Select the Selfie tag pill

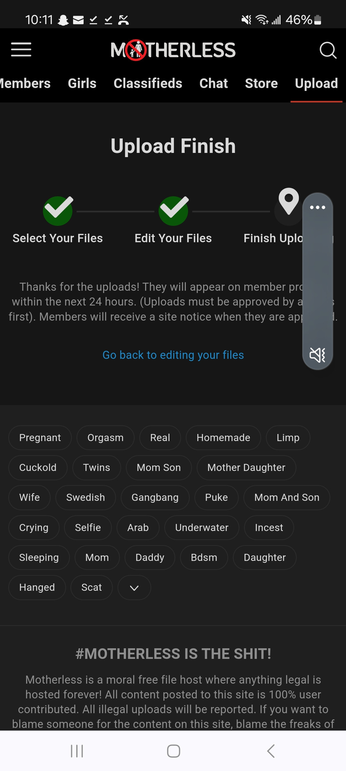pos(88,527)
